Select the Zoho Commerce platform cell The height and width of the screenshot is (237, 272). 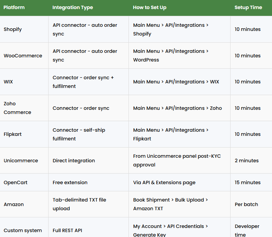[x=24, y=108]
